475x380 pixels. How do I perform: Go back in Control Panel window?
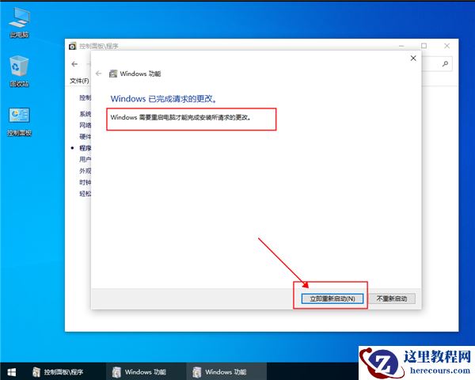(x=74, y=64)
